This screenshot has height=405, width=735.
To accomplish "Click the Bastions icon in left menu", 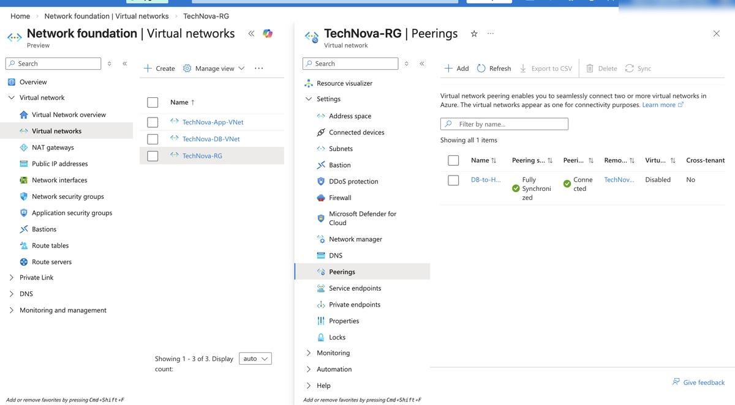I will tap(24, 229).
